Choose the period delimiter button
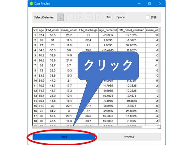The height and width of the screenshot is (145, 193). pos(70,17)
